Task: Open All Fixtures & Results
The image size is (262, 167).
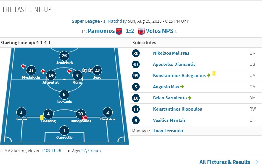Action: [225, 162]
